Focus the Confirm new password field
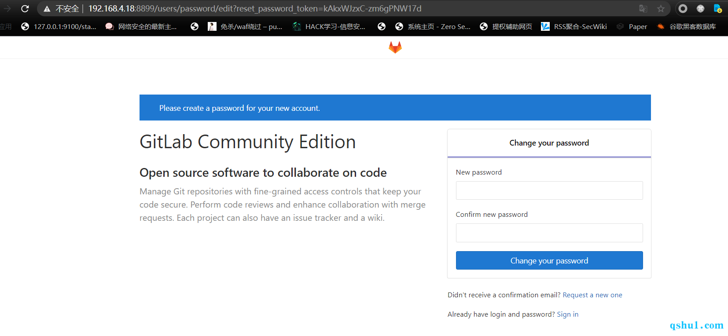 549,233
